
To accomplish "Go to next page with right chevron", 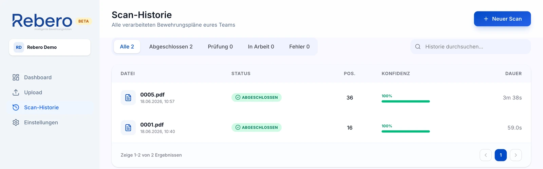I will point(516,155).
